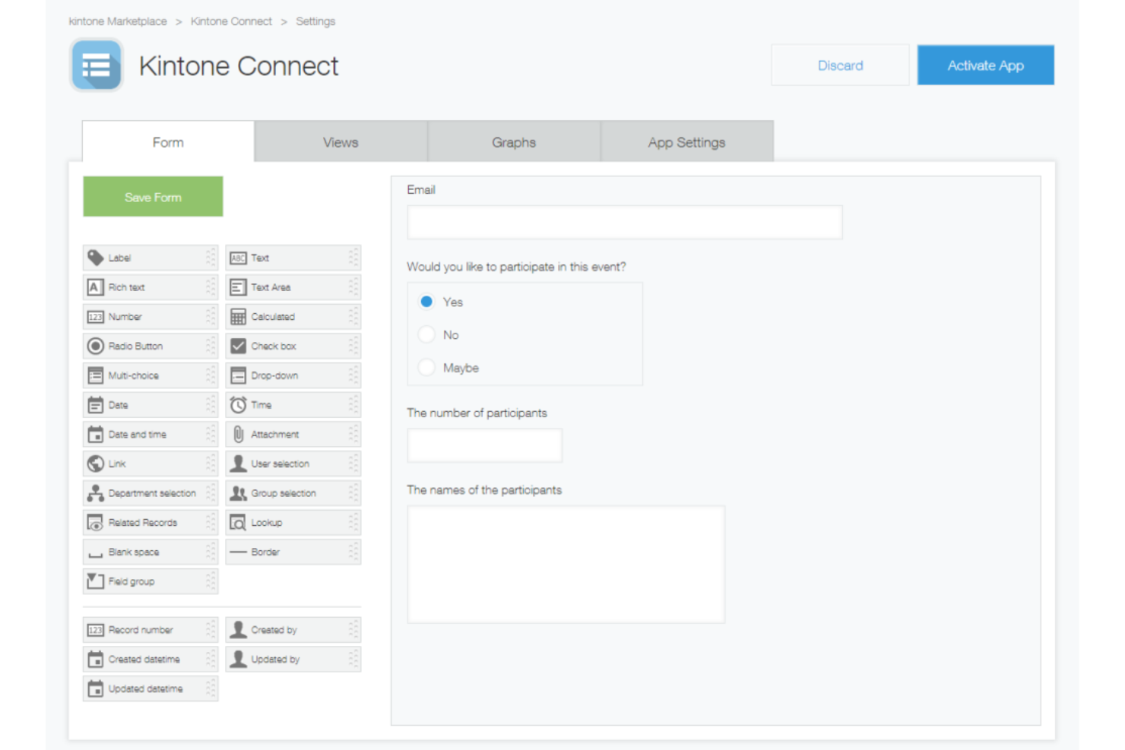Open the kintone Marketplace breadcrumb link
This screenshot has height=750, width=1125.
coord(118,21)
